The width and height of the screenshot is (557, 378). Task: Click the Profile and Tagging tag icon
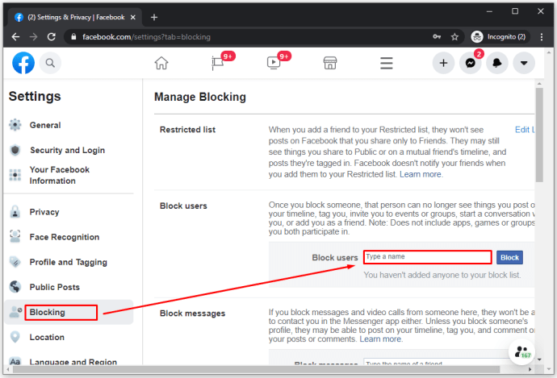click(15, 262)
